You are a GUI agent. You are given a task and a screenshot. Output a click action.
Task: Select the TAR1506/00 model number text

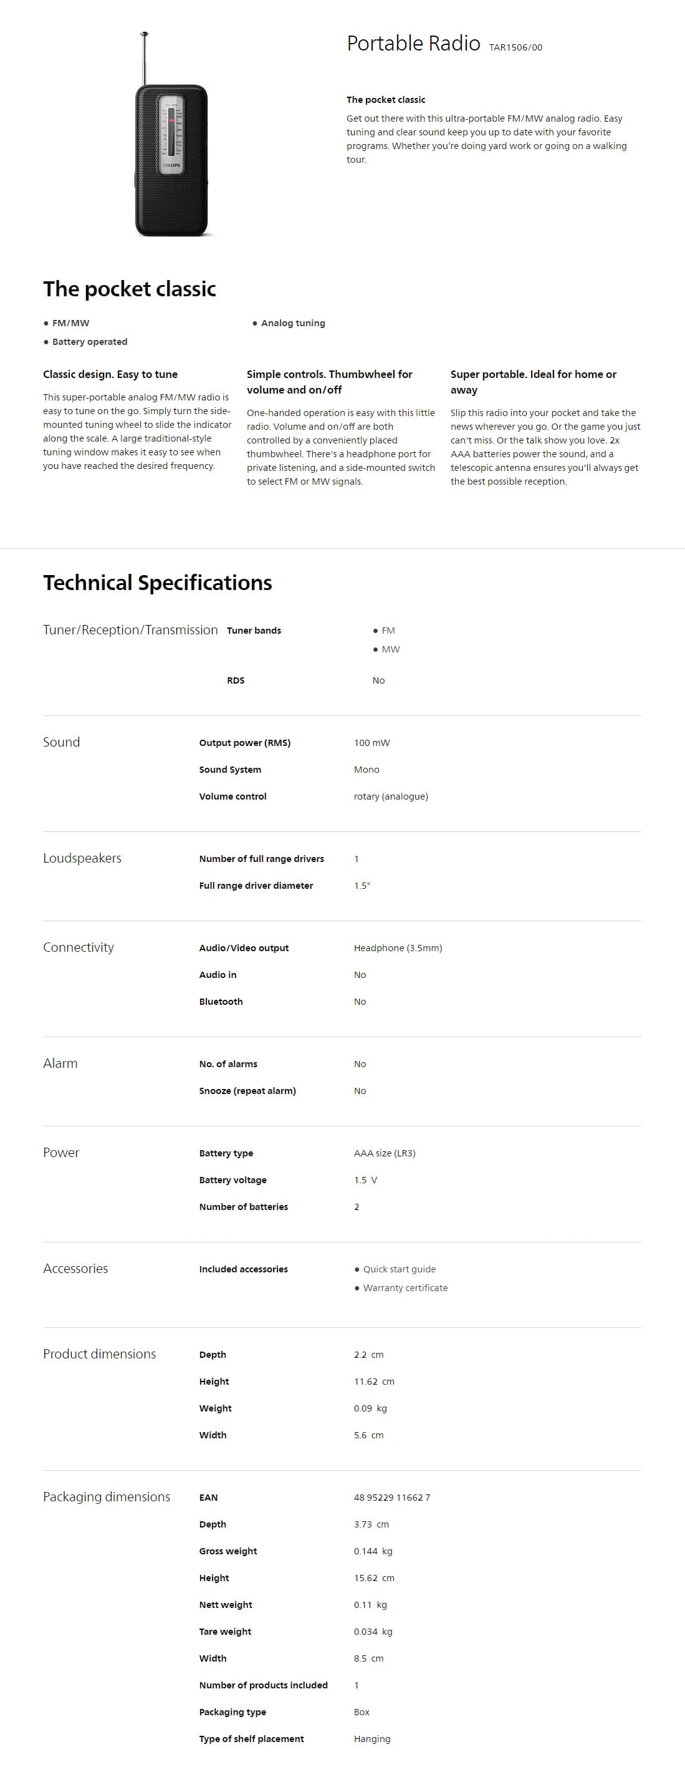pyautogui.click(x=515, y=47)
